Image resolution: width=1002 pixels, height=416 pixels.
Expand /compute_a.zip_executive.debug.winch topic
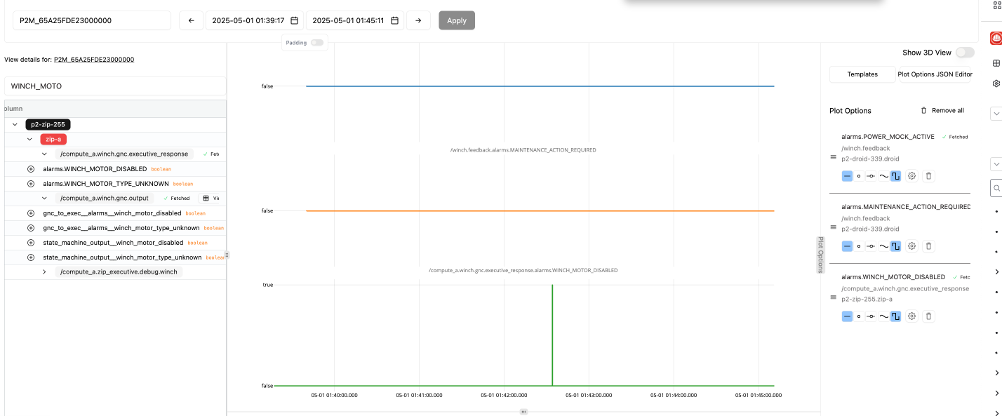click(44, 271)
